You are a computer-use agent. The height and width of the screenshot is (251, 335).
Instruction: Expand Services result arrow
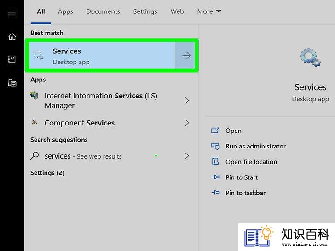click(x=186, y=56)
